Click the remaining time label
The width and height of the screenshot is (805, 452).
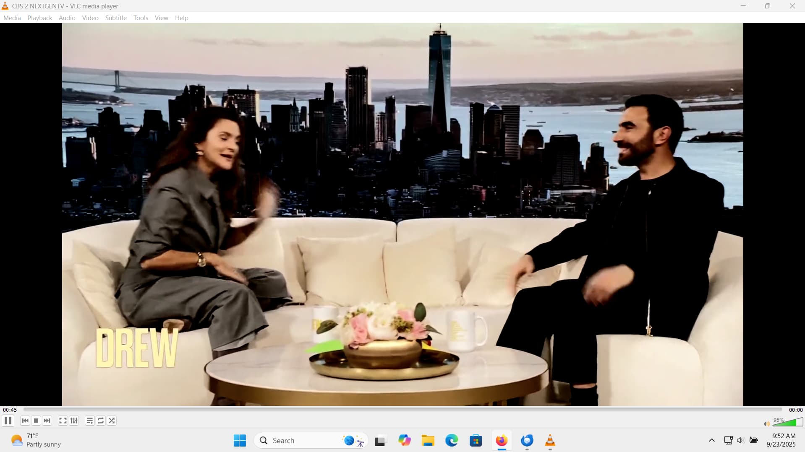[795, 410]
